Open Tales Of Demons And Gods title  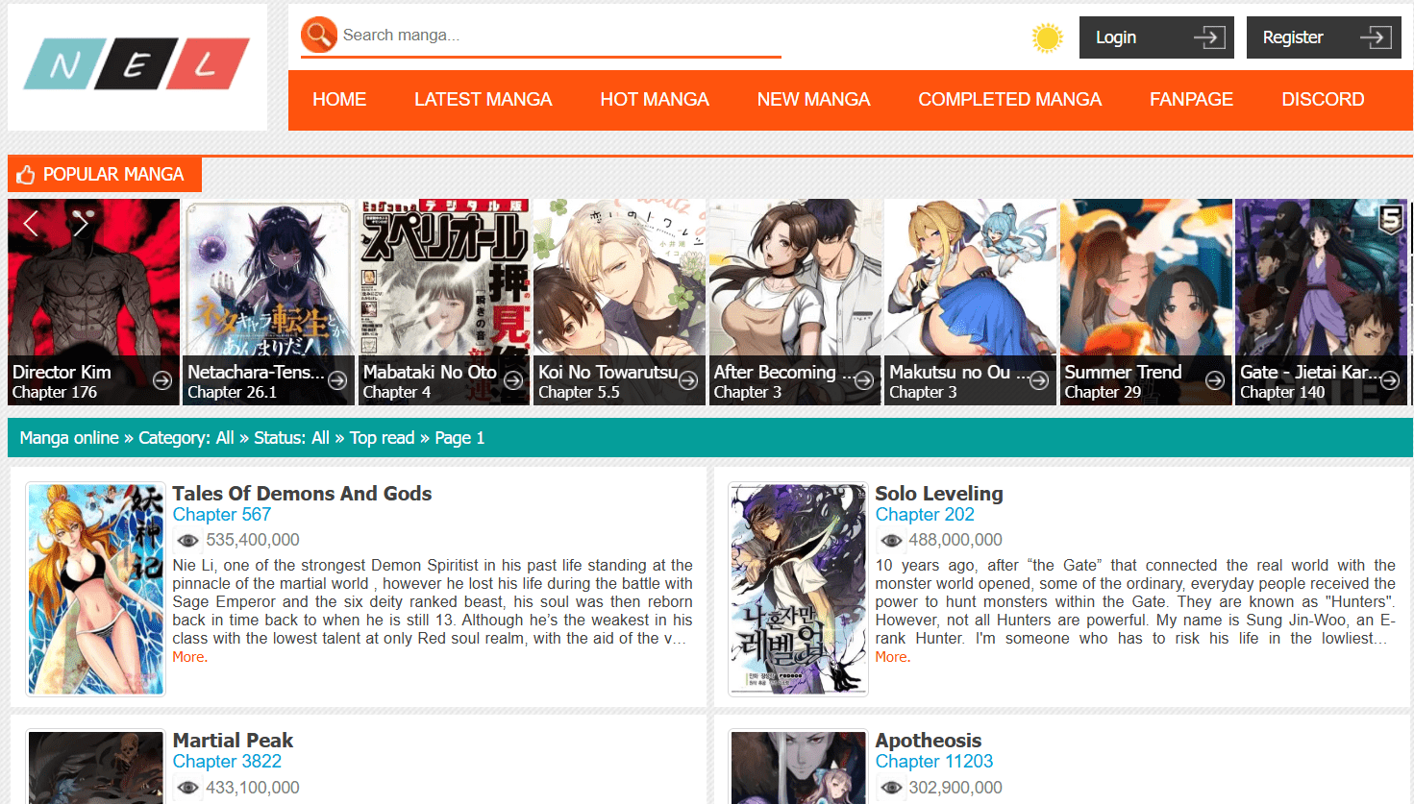[302, 494]
